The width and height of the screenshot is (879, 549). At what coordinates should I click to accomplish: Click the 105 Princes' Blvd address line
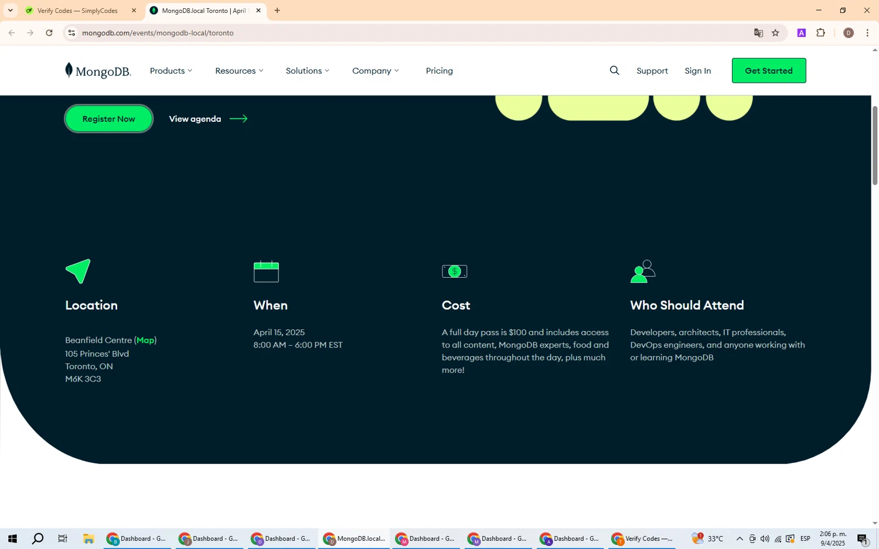(x=97, y=354)
